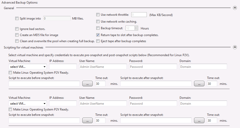Enable Split image into MB files
This screenshot has height=128, width=240.
point(17,19)
